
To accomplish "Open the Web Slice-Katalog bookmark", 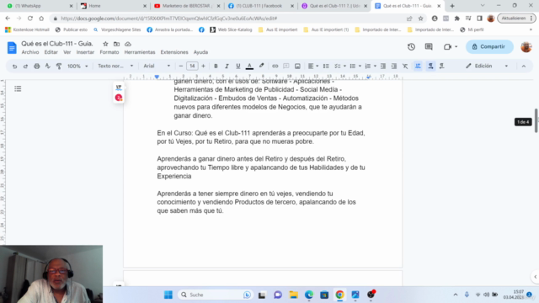I will point(231,30).
